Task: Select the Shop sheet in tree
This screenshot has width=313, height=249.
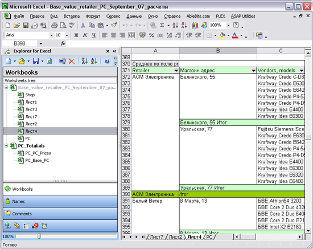Action: [30, 95]
